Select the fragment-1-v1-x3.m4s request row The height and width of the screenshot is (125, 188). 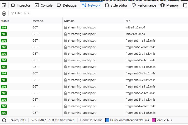tap(140, 47)
